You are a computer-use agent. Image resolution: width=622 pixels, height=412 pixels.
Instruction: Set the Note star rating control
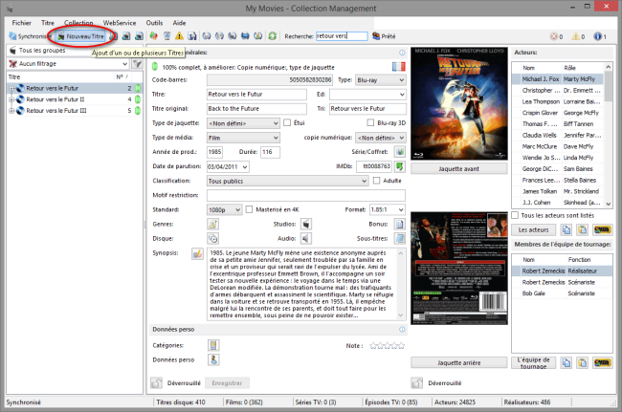pyautogui.click(x=388, y=346)
